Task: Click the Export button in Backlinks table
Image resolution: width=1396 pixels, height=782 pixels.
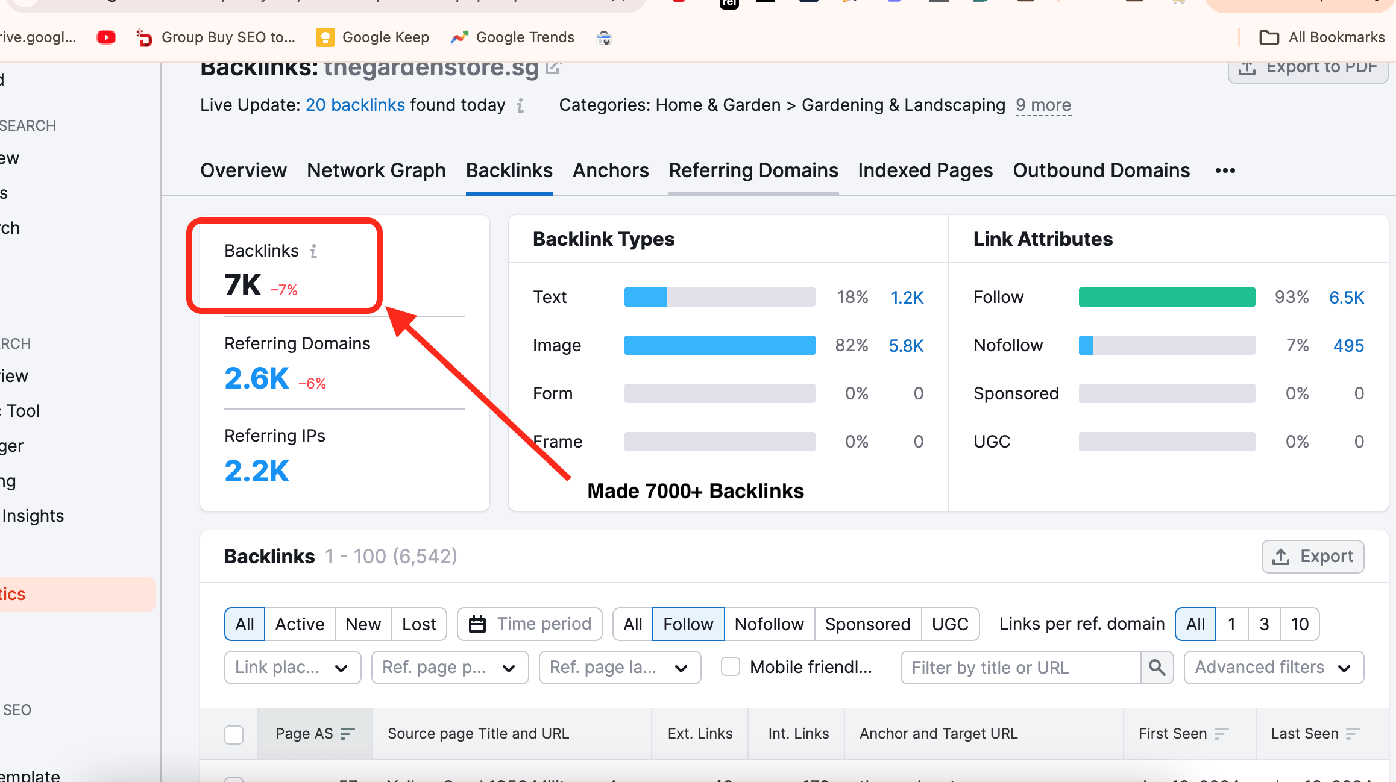Action: coord(1313,557)
